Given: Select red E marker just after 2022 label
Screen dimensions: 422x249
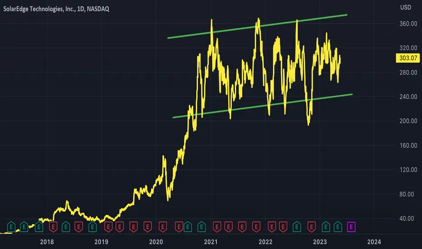Looking at the screenshot, I should [x=272, y=227].
